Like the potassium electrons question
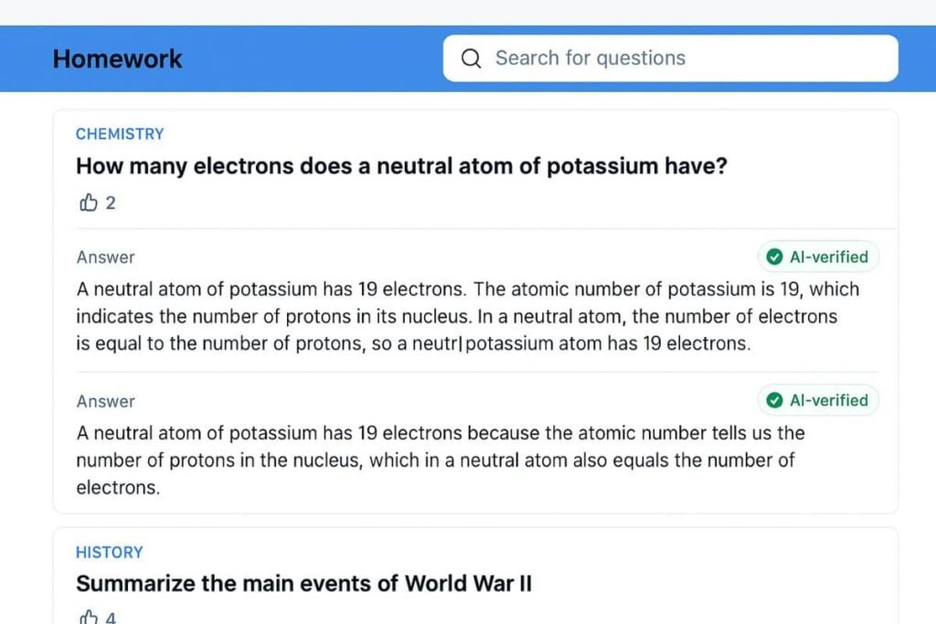Image resolution: width=936 pixels, height=624 pixels. 89,203
